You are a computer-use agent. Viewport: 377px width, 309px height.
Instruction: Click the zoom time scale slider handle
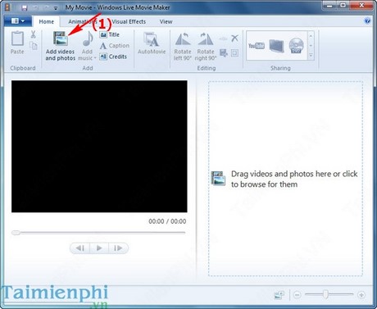[325, 294]
